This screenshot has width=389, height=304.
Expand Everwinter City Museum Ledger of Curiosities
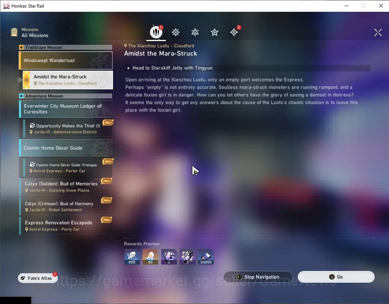pyautogui.click(x=66, y=109)
